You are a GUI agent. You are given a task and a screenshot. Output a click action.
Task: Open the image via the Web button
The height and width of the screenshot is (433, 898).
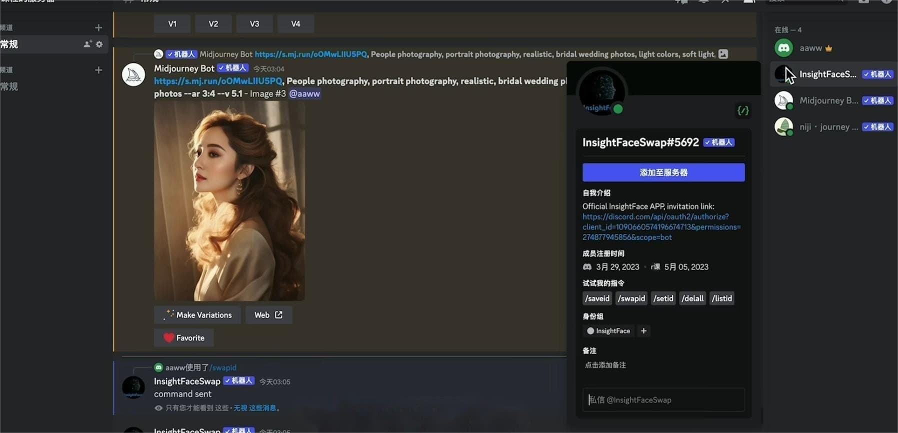point(268,315)
